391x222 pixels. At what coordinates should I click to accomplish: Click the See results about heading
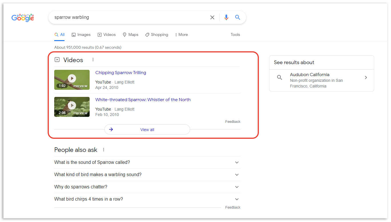pos(294,62)
